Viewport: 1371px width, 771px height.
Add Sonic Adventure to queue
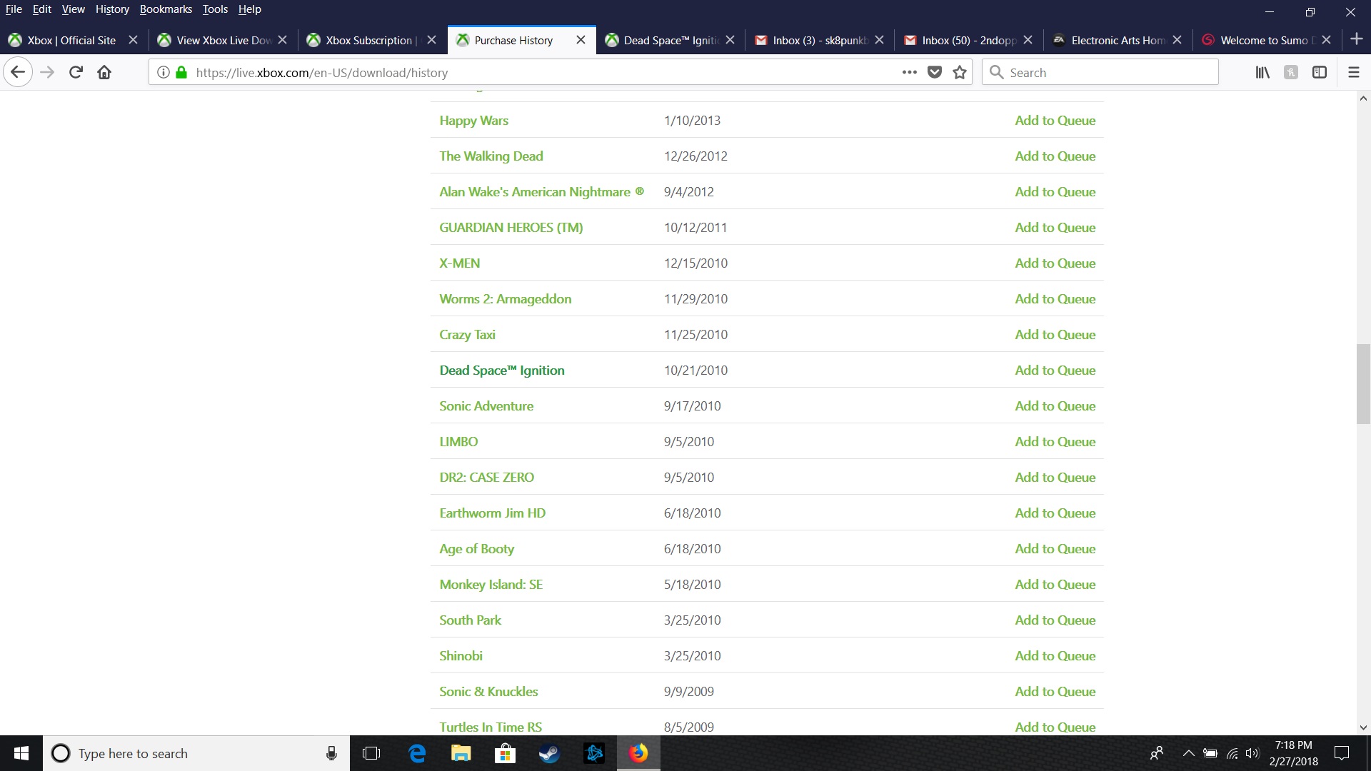(1055, 405)
